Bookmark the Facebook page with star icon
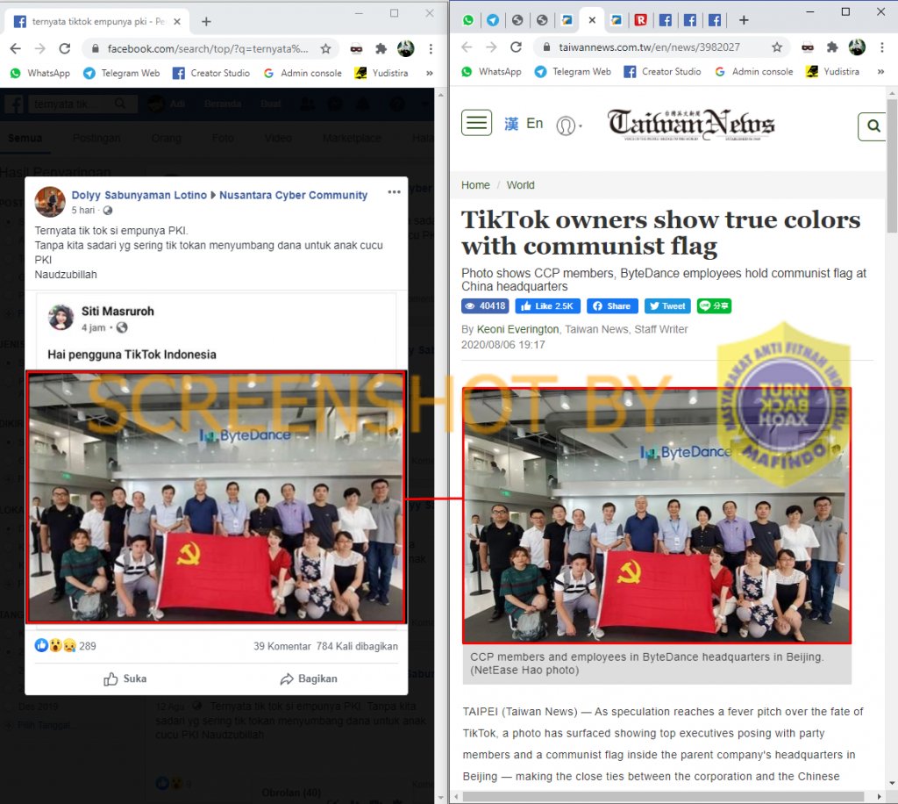This screenshot has width=898, height=804. tap(326, 48)
